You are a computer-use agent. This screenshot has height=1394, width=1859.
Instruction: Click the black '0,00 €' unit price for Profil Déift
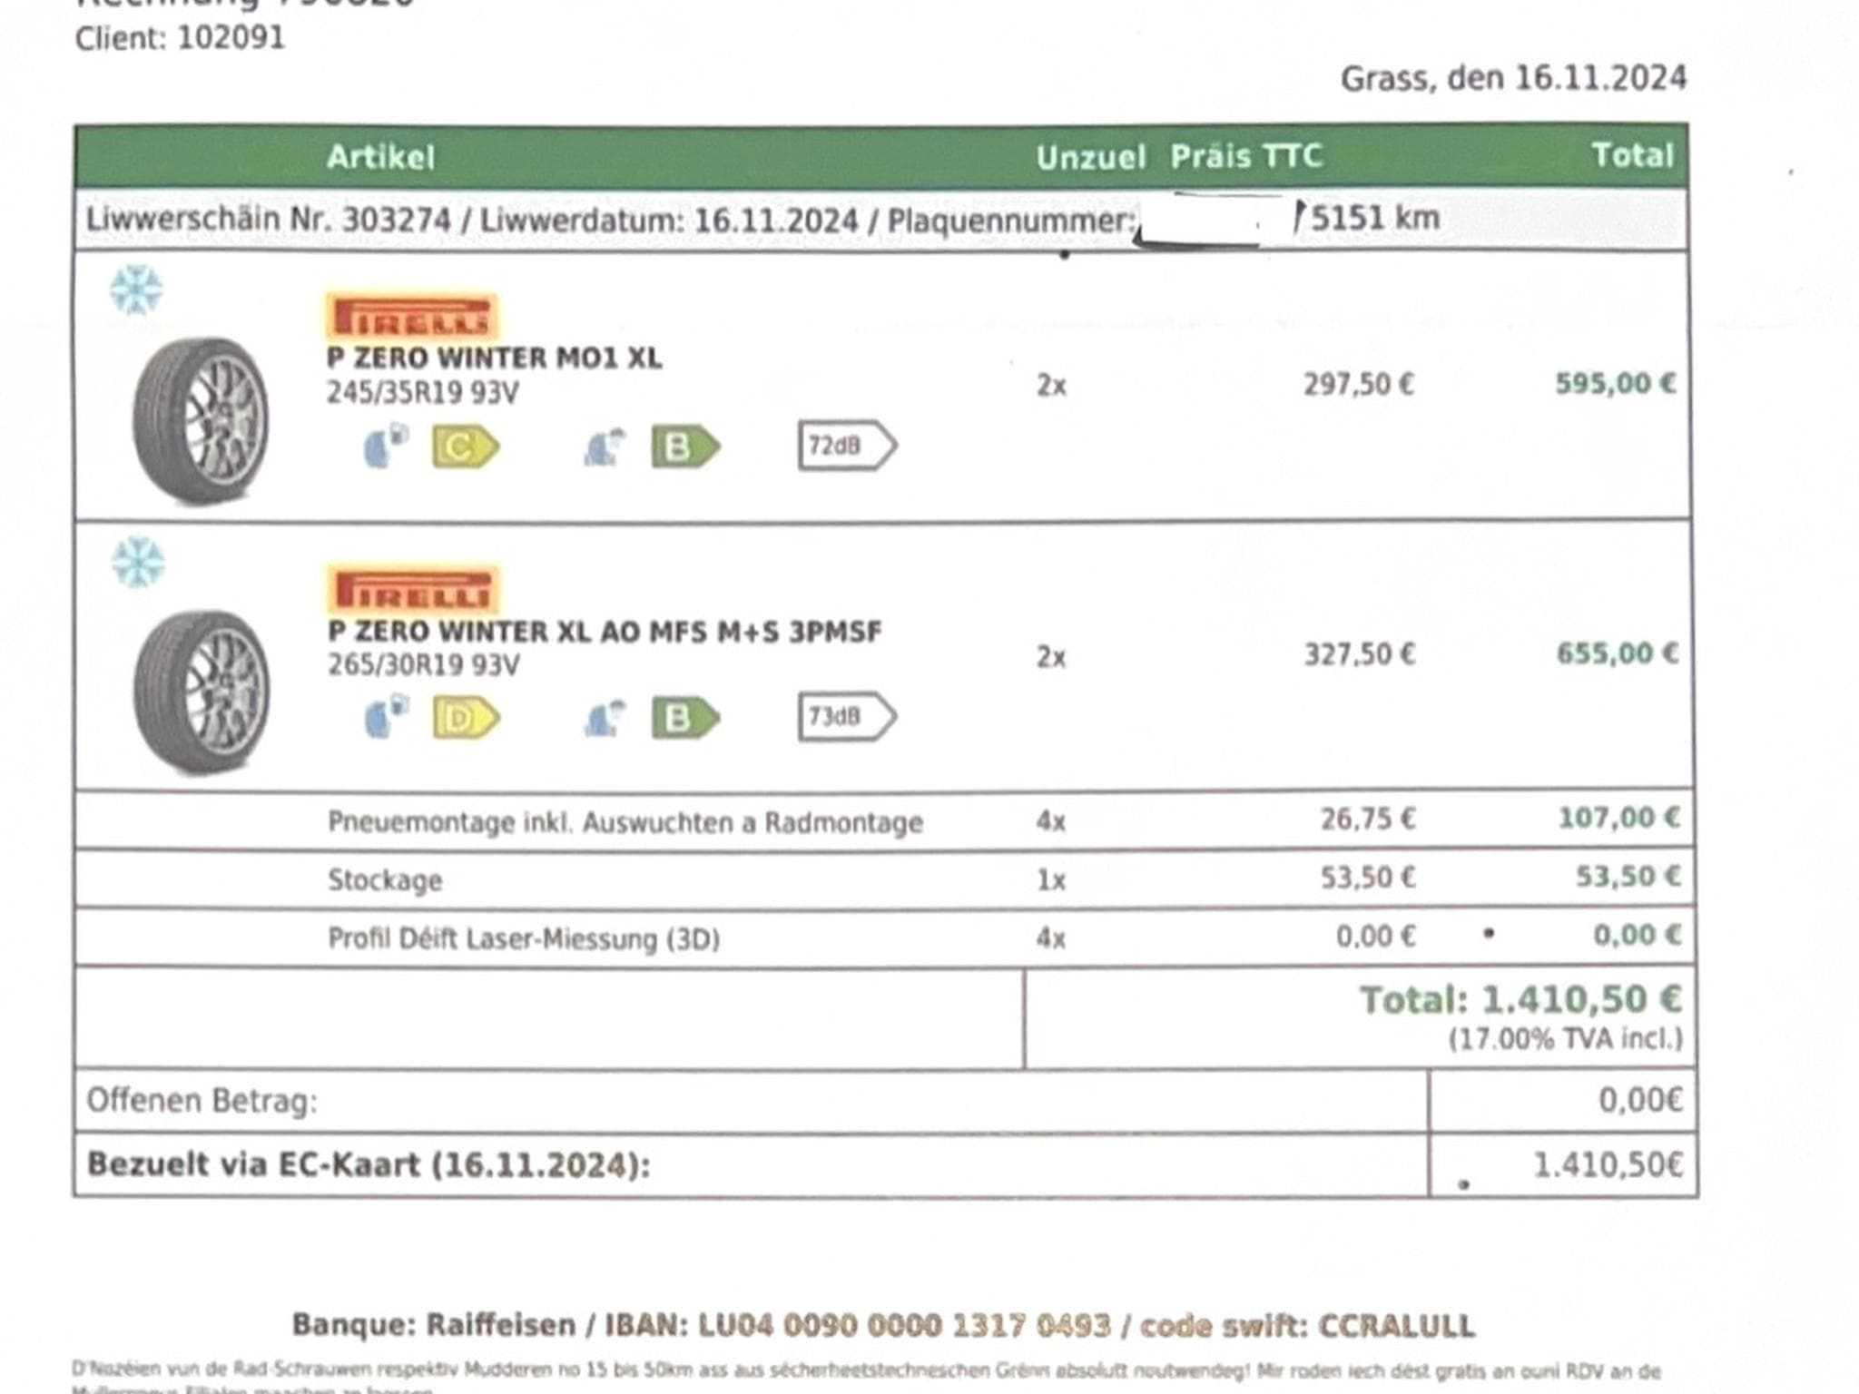point(1376,936)
